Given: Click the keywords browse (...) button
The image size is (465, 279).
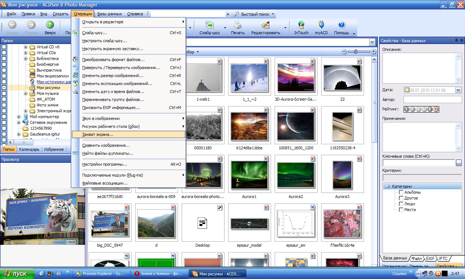Looking at the screenshot, I should pyautogui.click(x=458, y=163).
